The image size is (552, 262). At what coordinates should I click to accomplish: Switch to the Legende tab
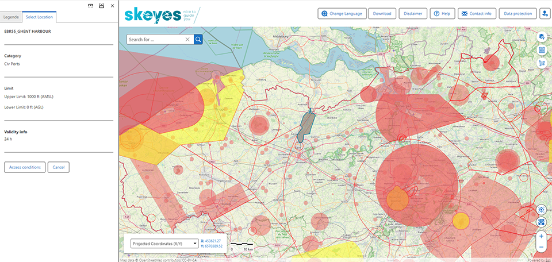[x=11, y=17]
